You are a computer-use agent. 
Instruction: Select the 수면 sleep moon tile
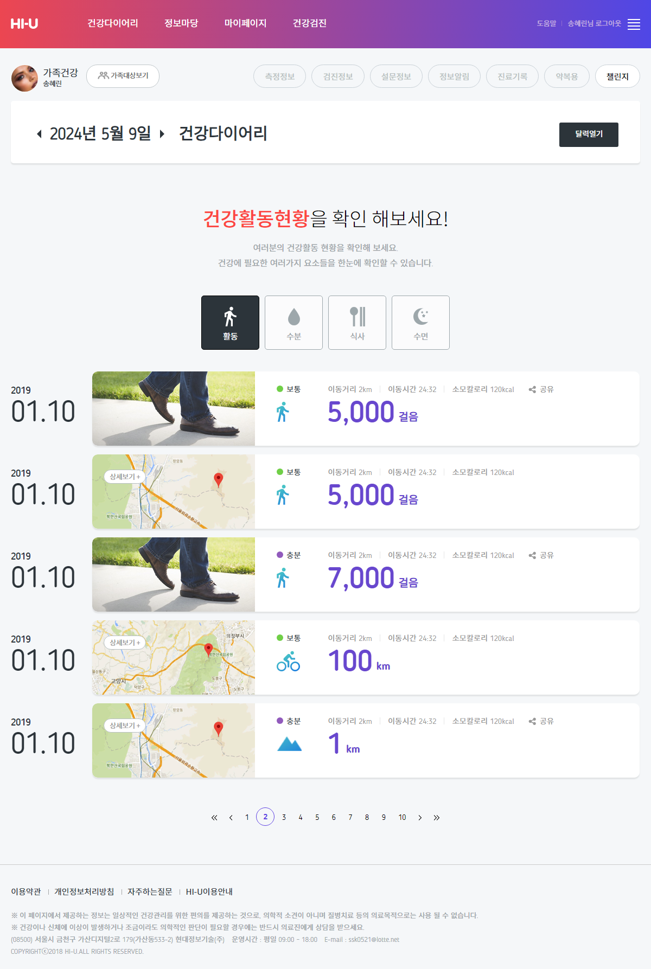click(x=420, y=323)
